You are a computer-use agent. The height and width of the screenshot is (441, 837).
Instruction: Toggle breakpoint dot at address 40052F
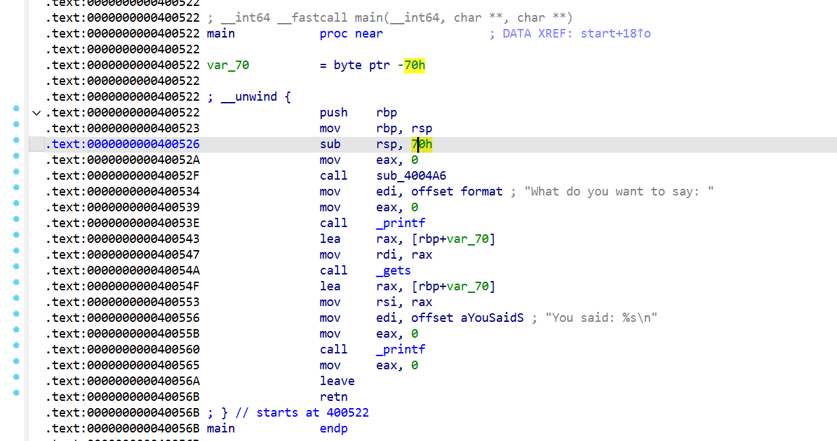16,171
